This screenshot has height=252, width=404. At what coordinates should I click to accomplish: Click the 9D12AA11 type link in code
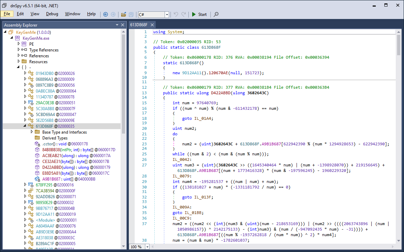(x=191, y=73)
